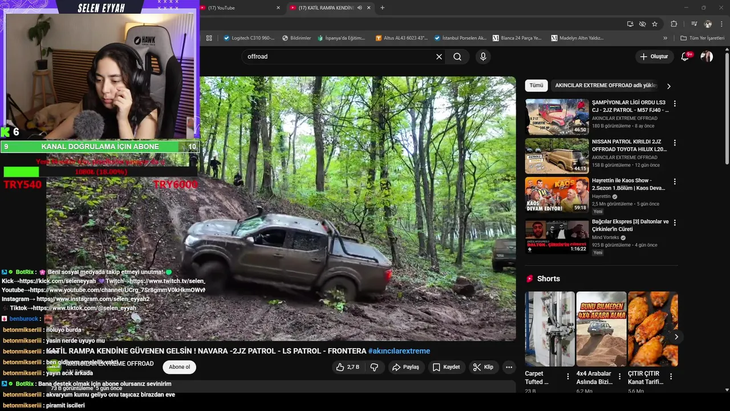Open the media control icon in the browser toolbar
The height and width of the screenshot is (411, 730).
[694, 24]
